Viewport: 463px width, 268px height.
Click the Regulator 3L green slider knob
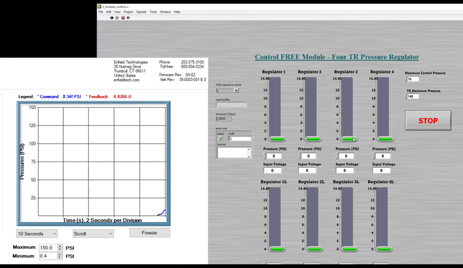pos(349,249)
